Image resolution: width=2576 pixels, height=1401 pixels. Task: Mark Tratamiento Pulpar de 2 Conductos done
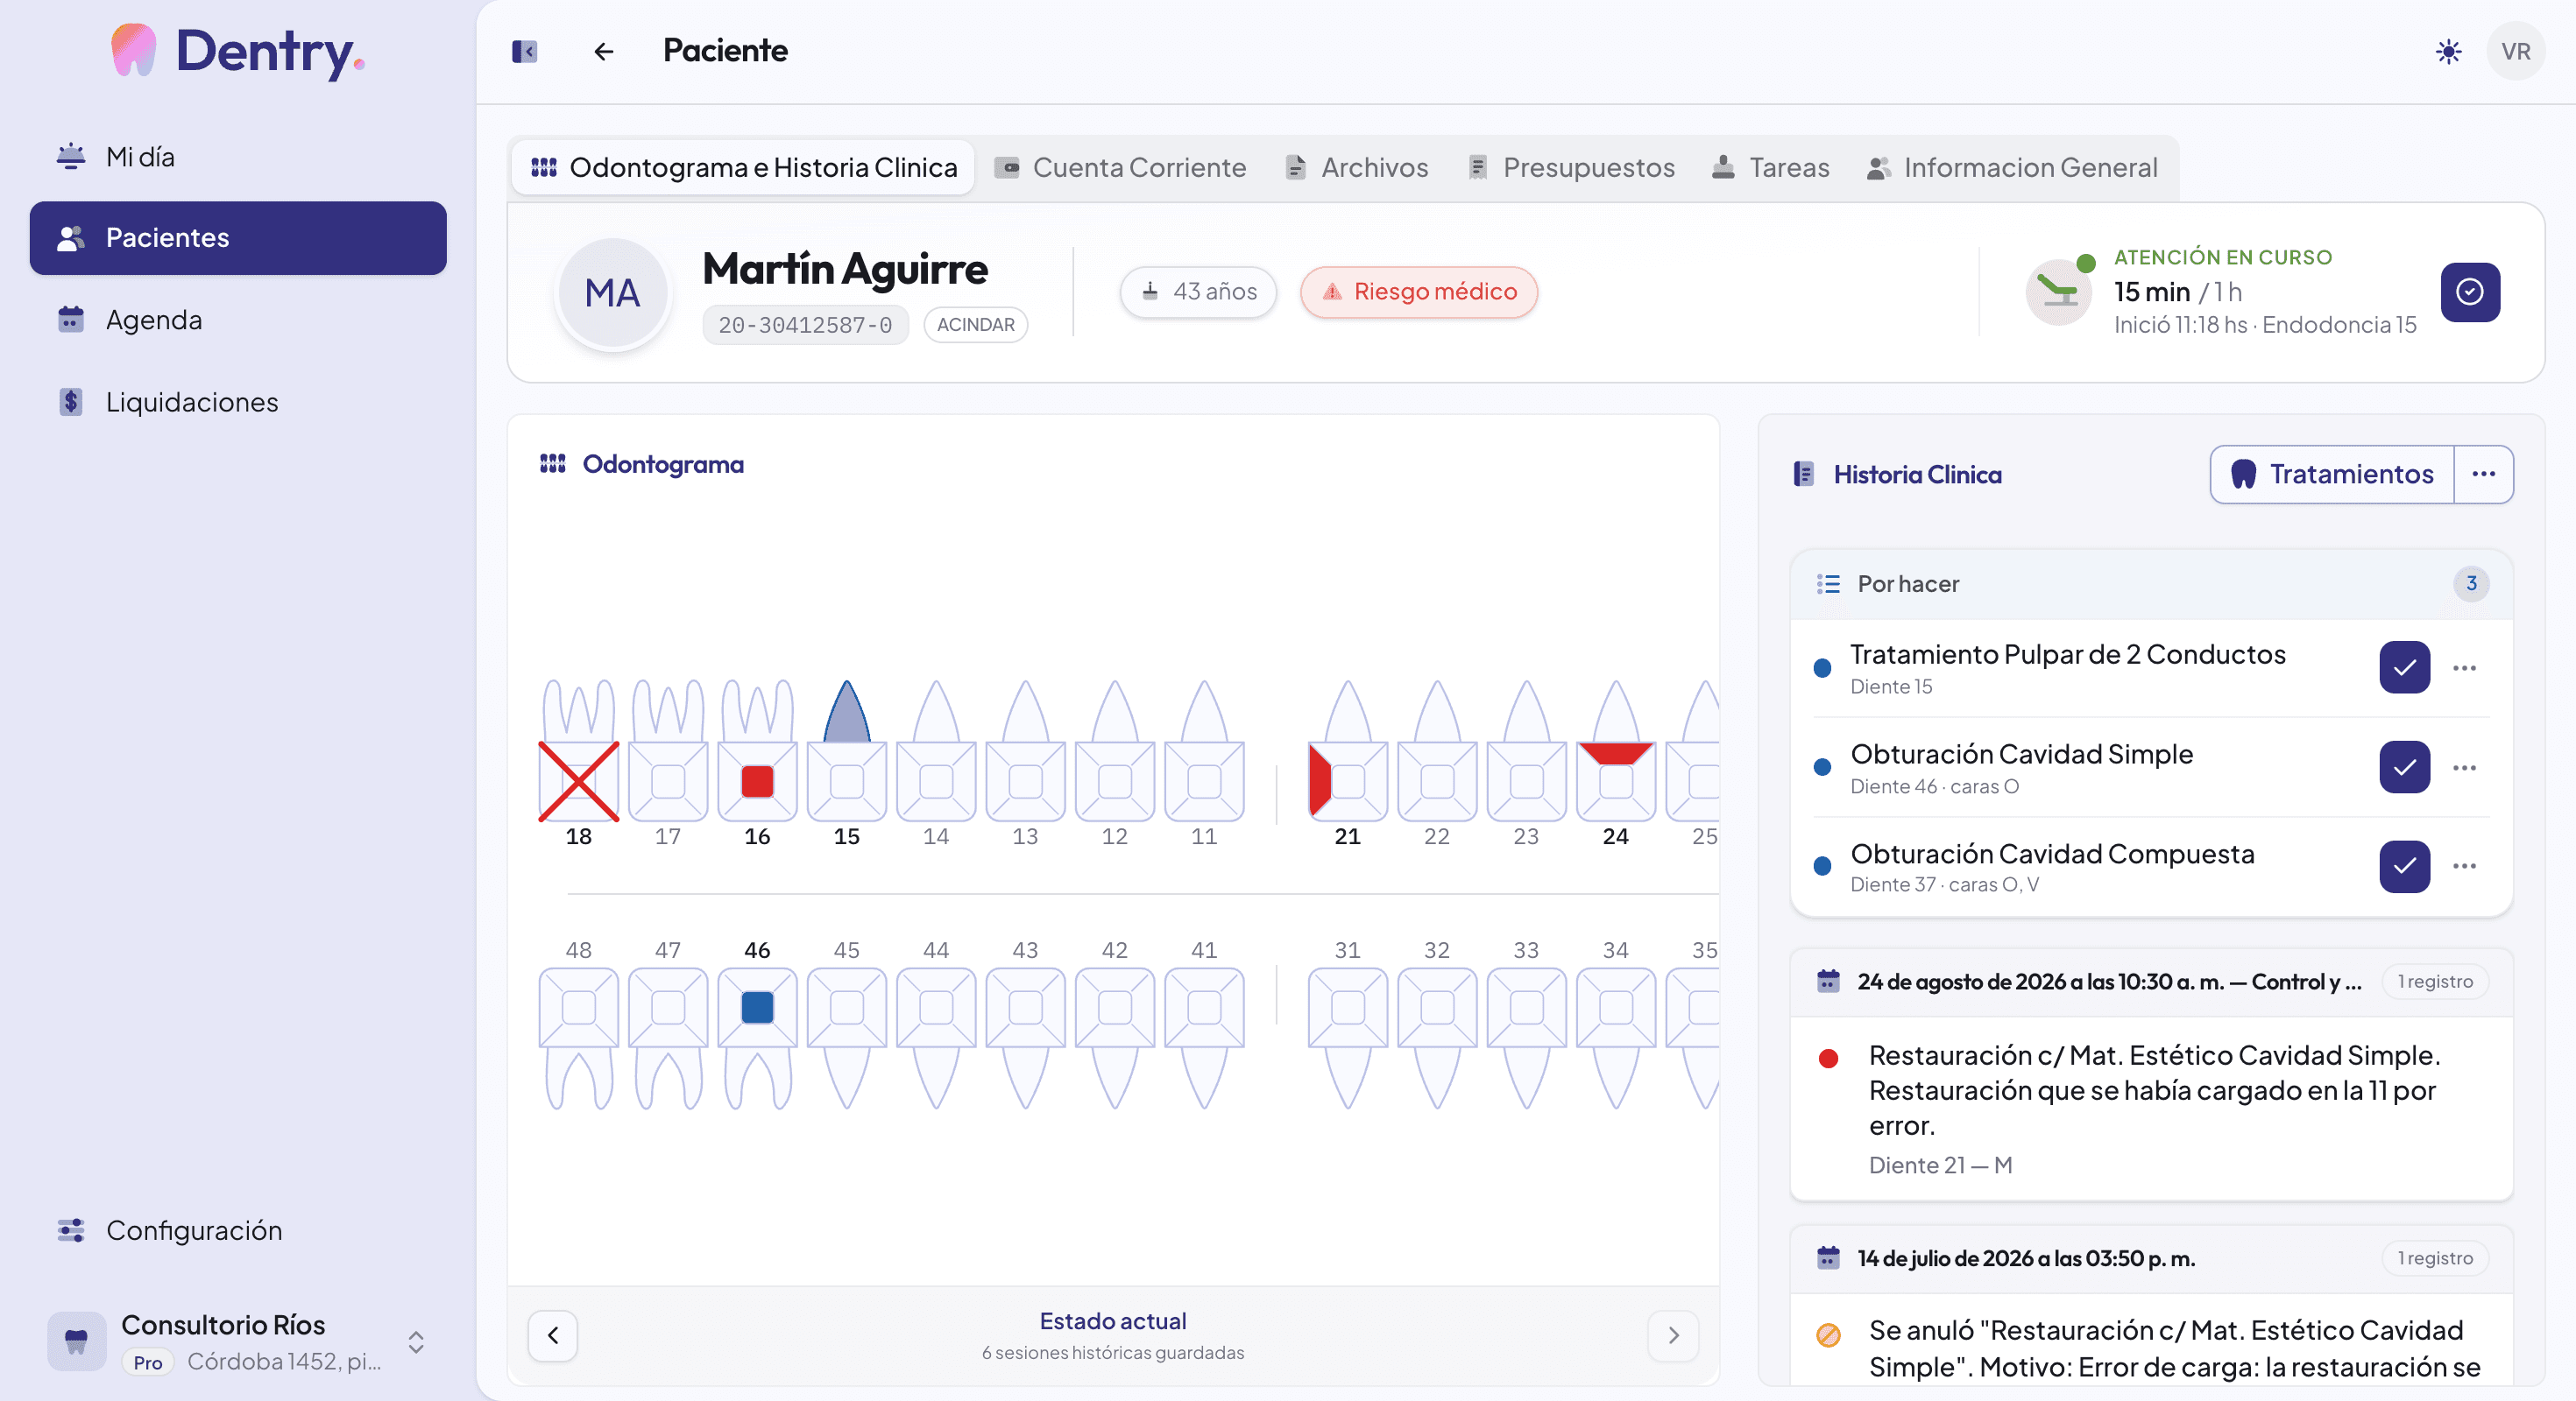point(2404,667)
